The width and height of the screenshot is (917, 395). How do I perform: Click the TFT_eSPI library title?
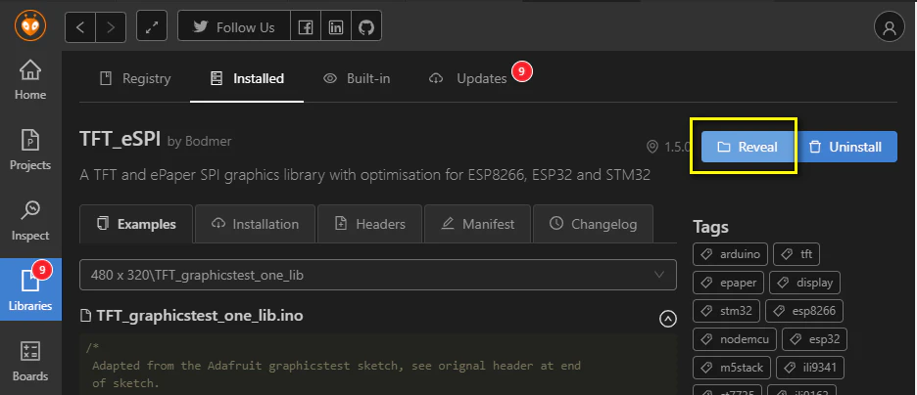tap(120, 140)
